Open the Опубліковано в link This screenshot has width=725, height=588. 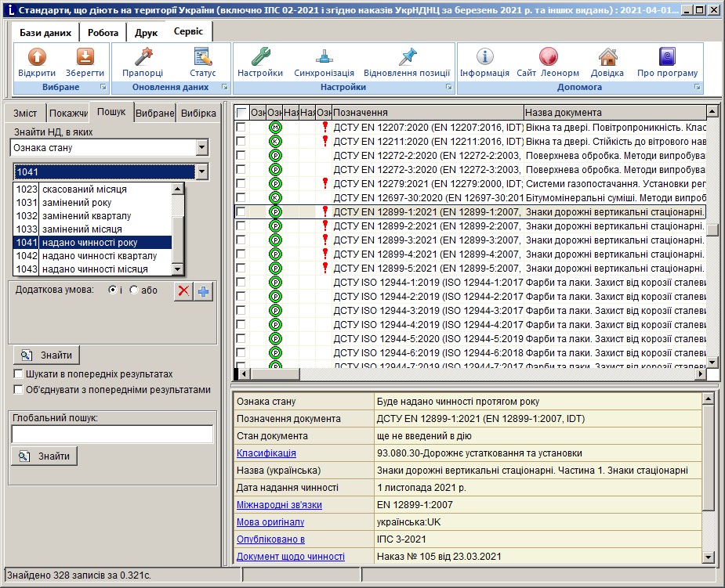click(270, 539)
